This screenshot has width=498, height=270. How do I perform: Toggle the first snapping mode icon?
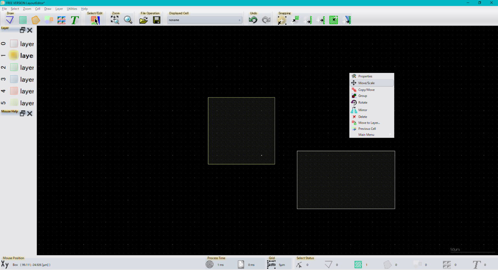click(281, 20)
